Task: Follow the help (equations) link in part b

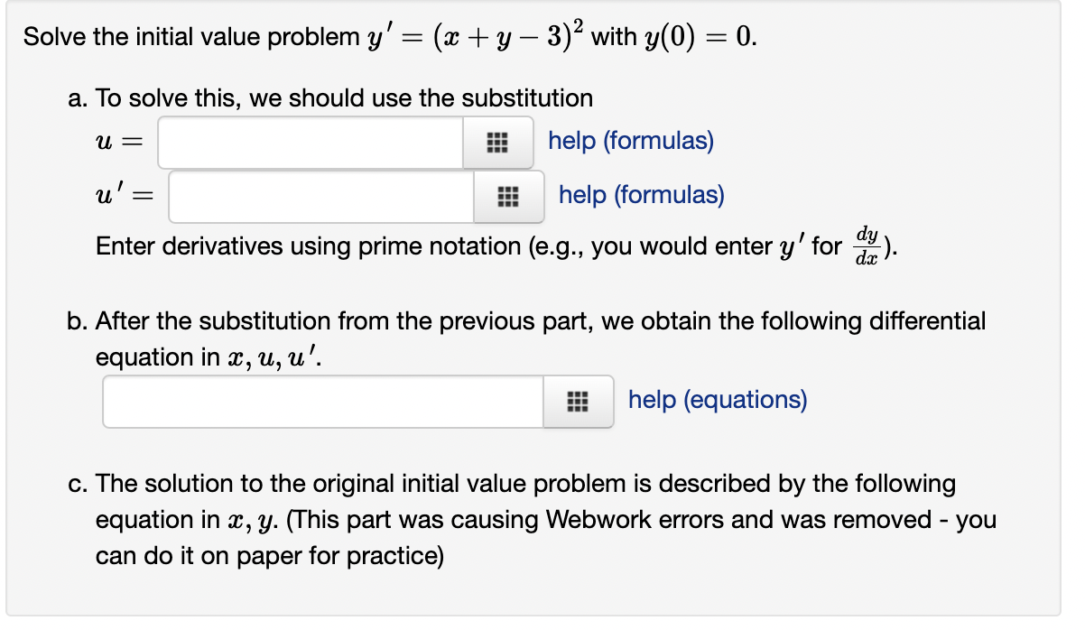Action: click(717, 400)
